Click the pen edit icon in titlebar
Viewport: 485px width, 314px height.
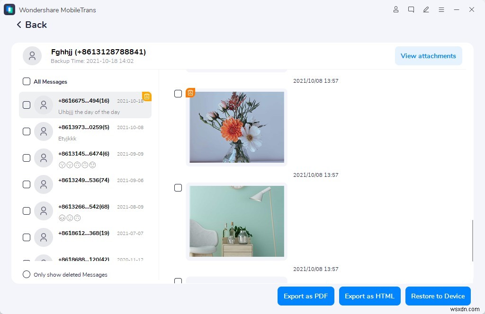click(x=426, y=9)
